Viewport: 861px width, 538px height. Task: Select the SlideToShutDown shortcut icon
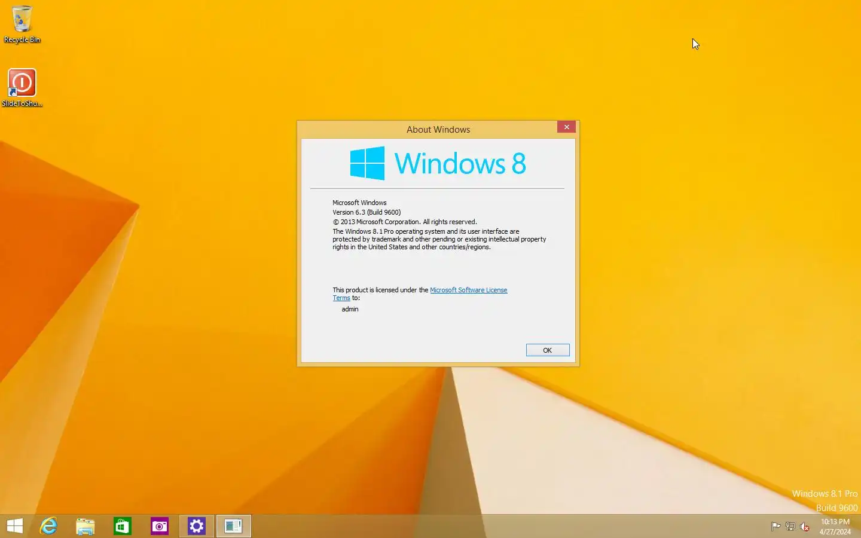coord(22,88)
